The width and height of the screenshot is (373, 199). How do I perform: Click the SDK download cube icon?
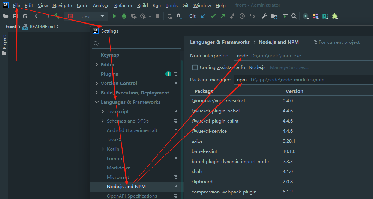(179, 16)
